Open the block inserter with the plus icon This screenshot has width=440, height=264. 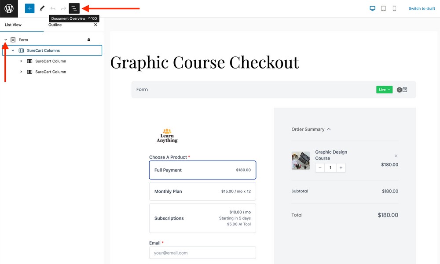point(29,8)
